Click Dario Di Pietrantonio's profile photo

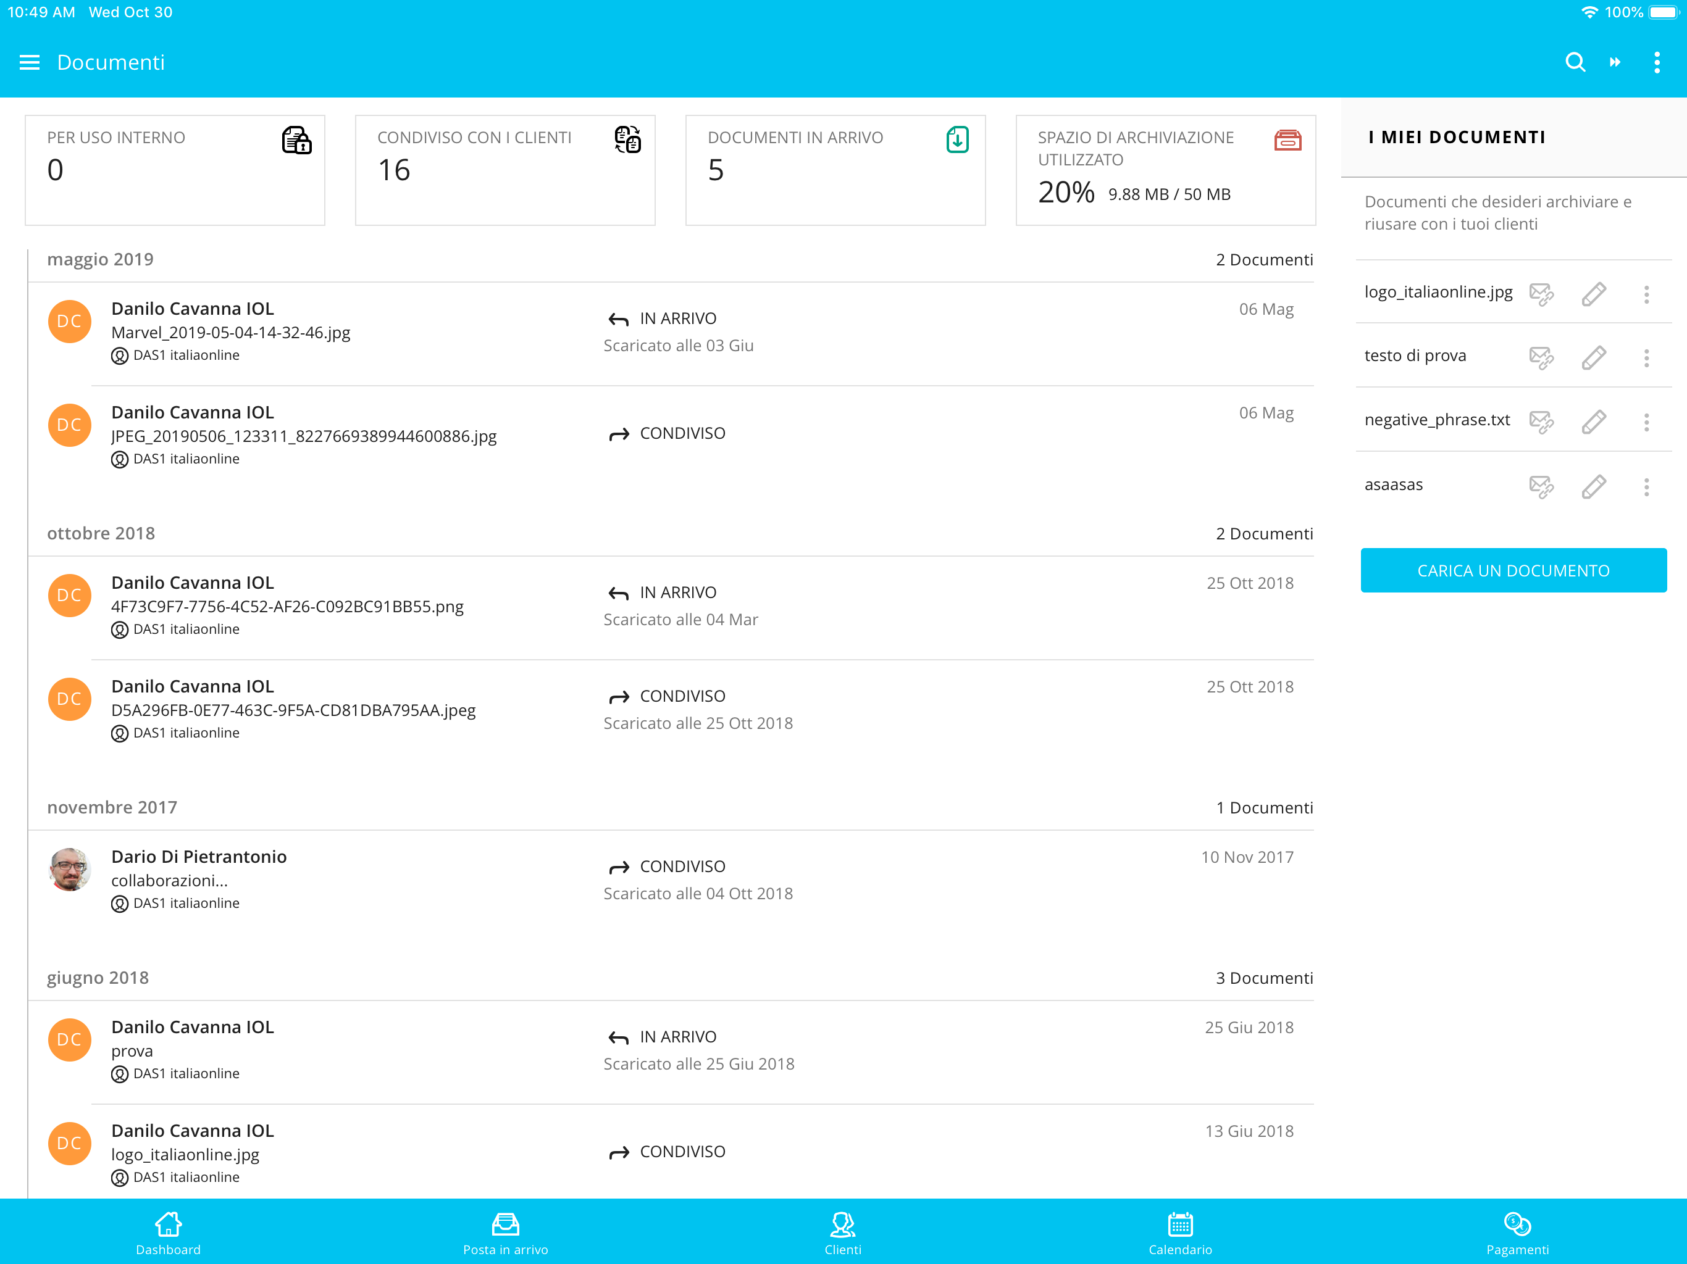click(69, 869)
